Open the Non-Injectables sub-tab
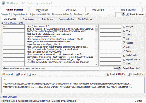This screenshot has width=146, height=103. pos(66,19)
